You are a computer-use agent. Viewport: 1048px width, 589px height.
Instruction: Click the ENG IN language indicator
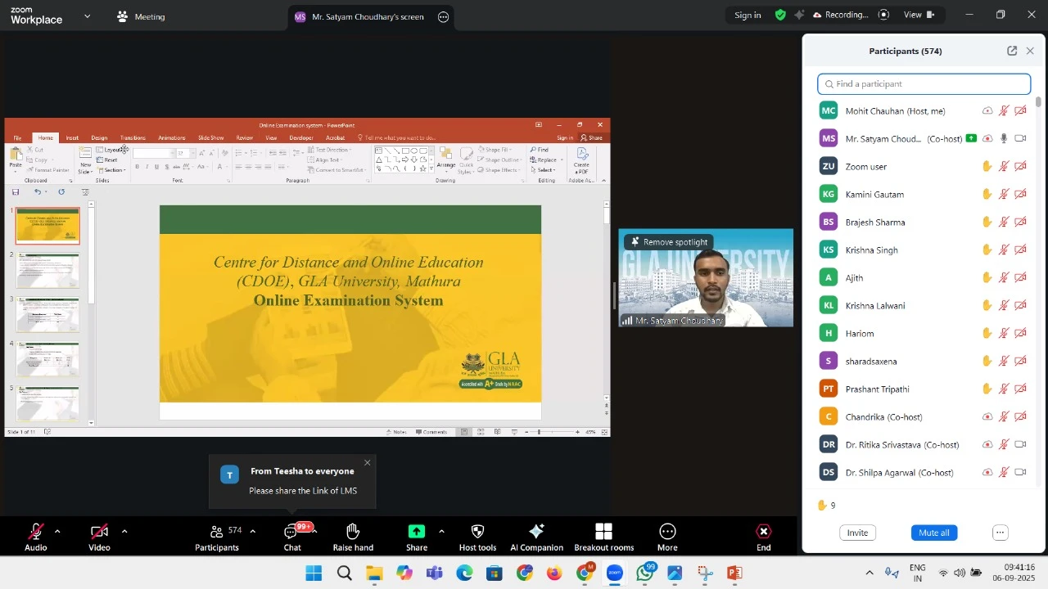click(x=918, y=573)
